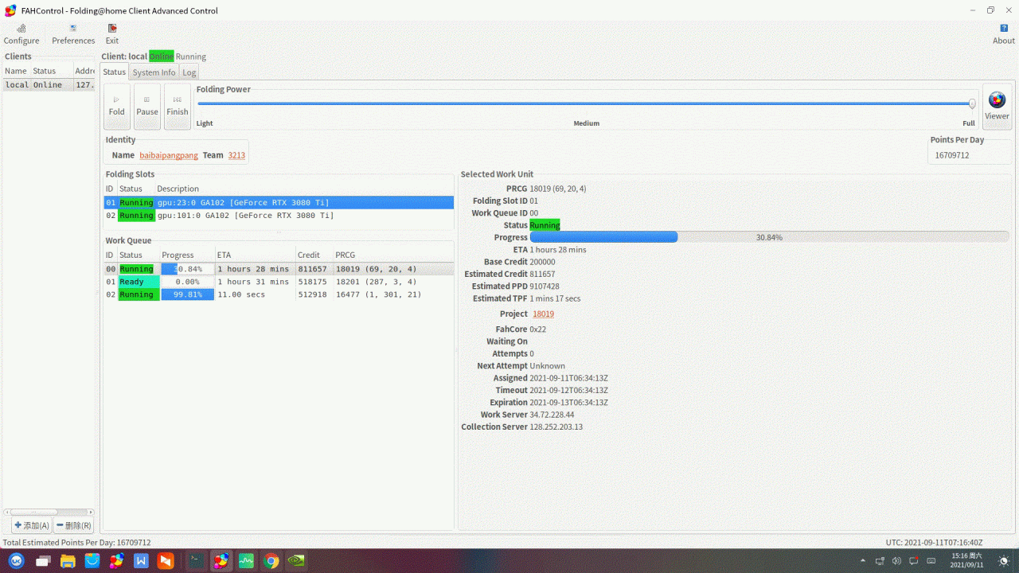This screenshot has width=1019, height=573.
Task: Click the Fold button
Action: 117,106
